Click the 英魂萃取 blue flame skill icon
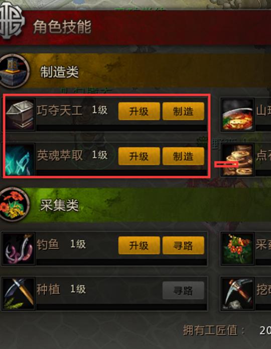271x349 pixels. click(x=20, y=159)
